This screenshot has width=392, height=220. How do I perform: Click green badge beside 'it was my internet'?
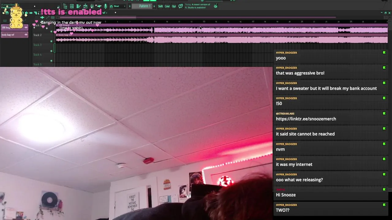click(x=384, y=159)
